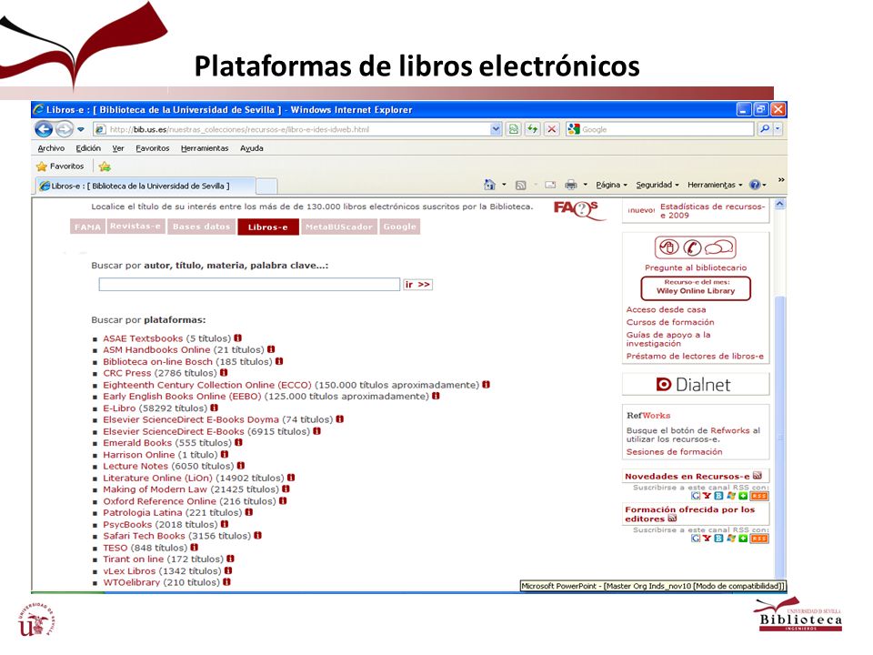873x655 pixels.
Task: Click the Pregunte al bibliotecario icons
Action: [x=695, y=247]
